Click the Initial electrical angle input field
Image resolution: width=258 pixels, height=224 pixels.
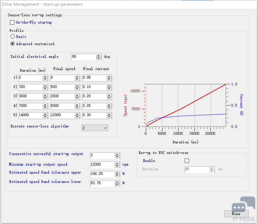coord(84,57)
